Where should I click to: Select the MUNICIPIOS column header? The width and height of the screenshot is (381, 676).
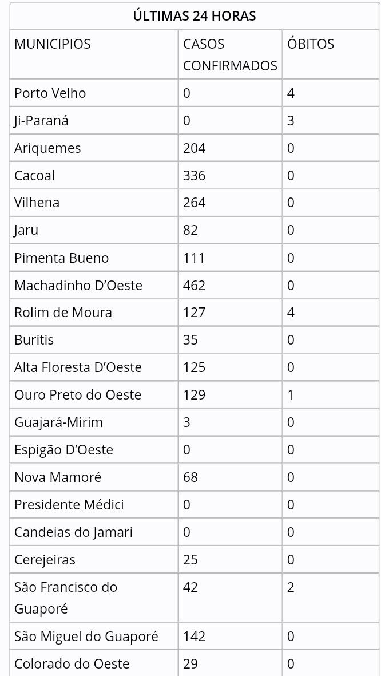point(53,44)
